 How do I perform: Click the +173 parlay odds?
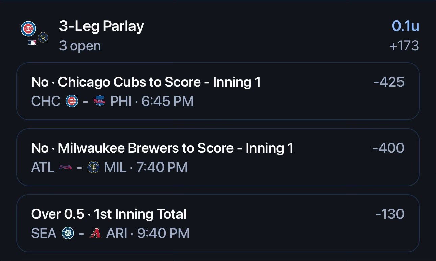[x=404, y=46]
